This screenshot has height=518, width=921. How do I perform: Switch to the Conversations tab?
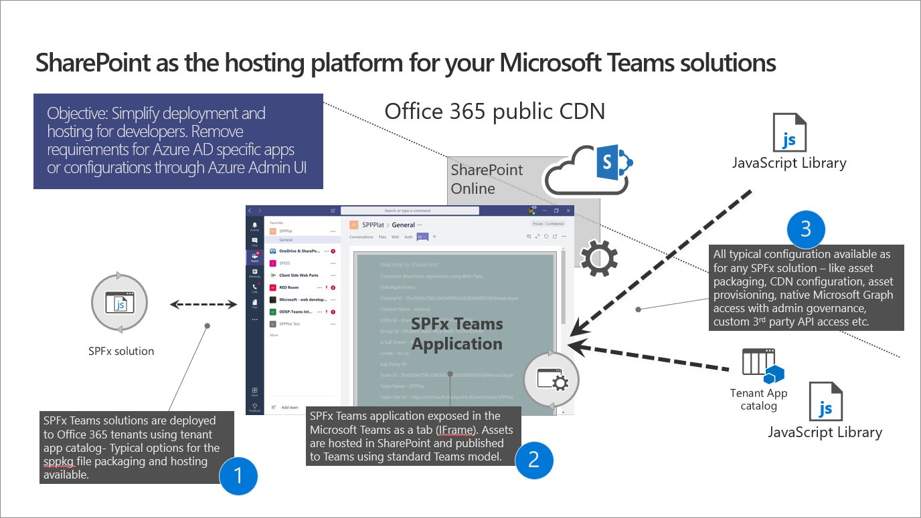tap(361, 237)
